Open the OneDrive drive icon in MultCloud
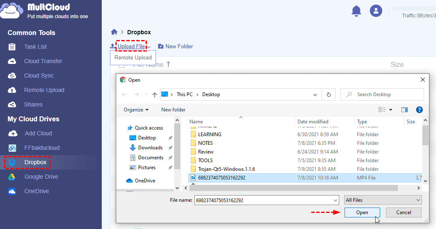The width and height of the screenshot is (436, 229). [12, 191]
